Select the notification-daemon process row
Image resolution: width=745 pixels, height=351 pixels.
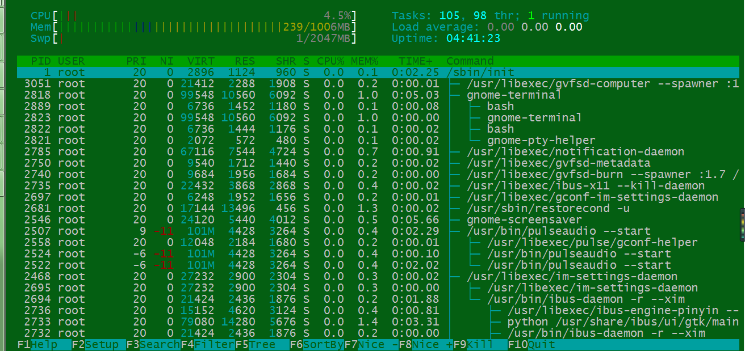(378, 151)
